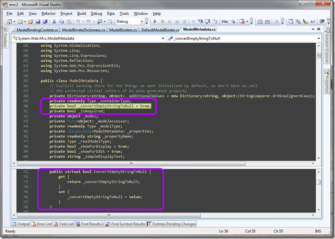Screen dimensions: 335x239
Task: Start debugging with the green play icon
Action: 155,21
